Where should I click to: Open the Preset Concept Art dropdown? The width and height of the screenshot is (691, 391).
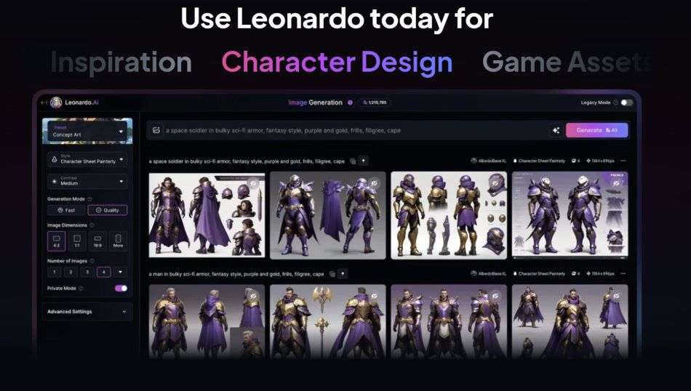[87, 132]
